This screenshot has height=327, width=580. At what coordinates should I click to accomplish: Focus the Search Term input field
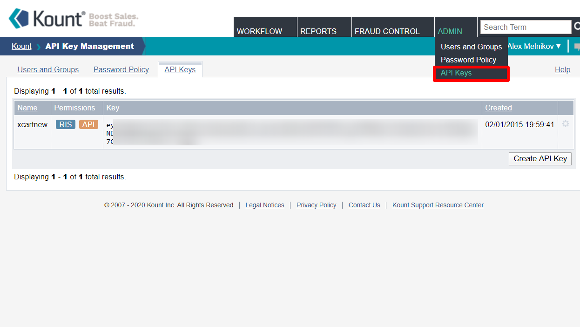pos(526,27)
